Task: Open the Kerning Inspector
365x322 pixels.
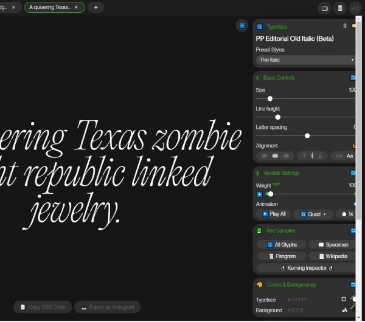Action: (x=307, y=268)
